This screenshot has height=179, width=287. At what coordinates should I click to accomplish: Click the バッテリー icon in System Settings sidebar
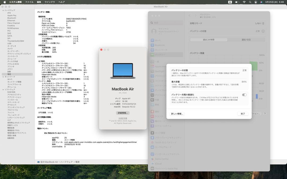coord(152,55)
